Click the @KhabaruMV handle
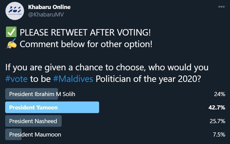This screenshot has width=230, height=144. (46, 15)
